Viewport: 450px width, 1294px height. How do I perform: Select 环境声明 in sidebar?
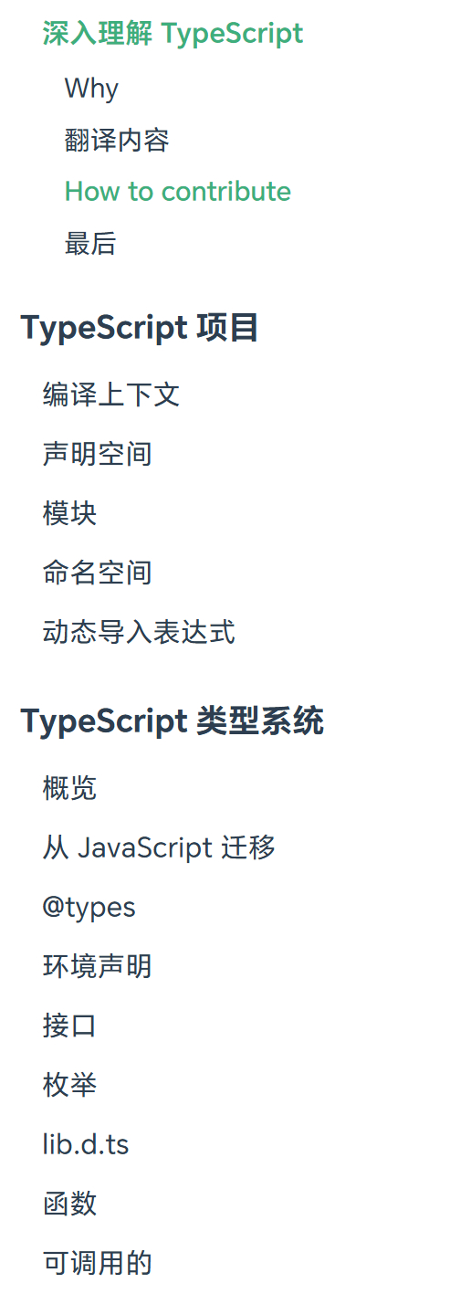[97, 966]
